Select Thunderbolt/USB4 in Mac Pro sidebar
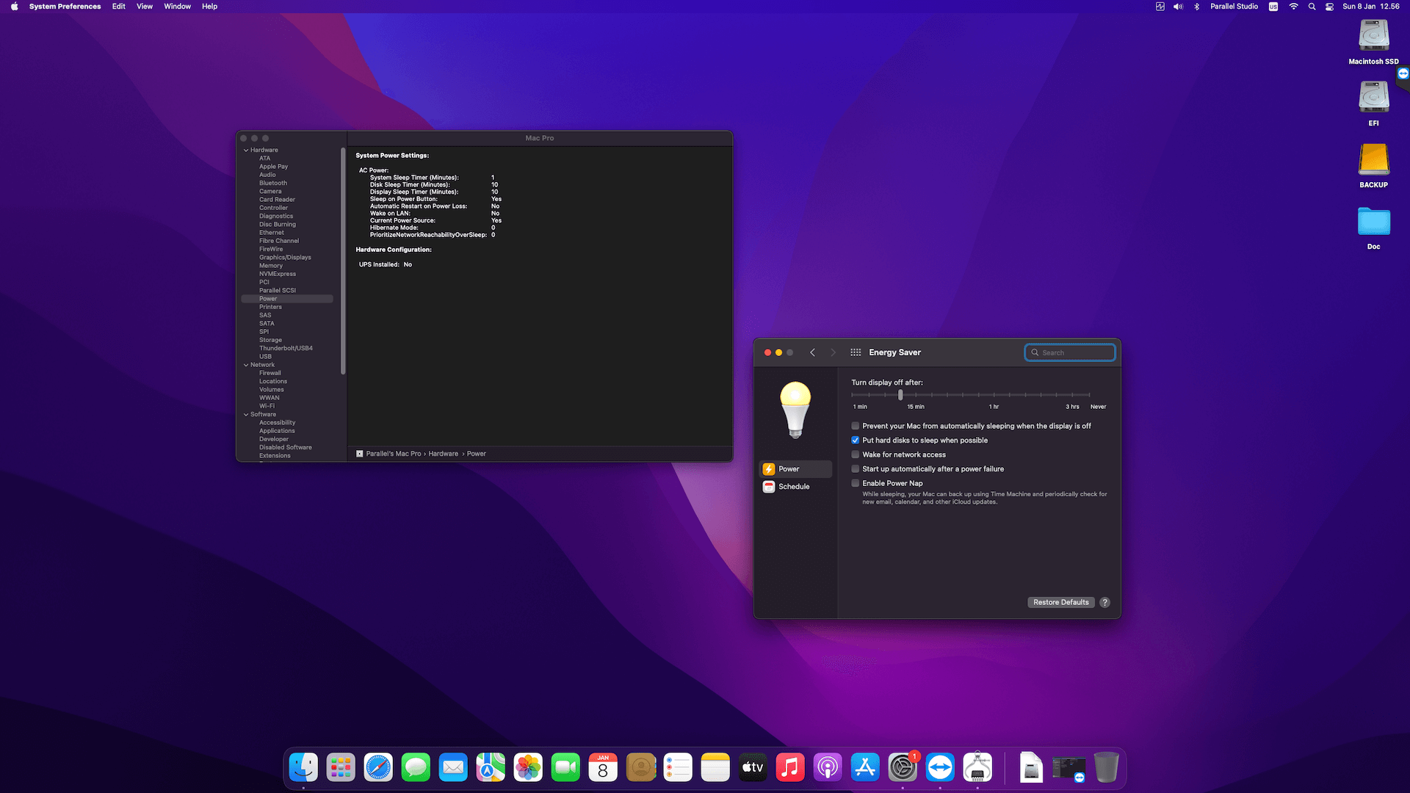The width and height of the screenshot is (1410, 793). pyautogui.click(x=286, y=348)
